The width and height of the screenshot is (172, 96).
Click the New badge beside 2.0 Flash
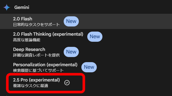pos(71,21)
